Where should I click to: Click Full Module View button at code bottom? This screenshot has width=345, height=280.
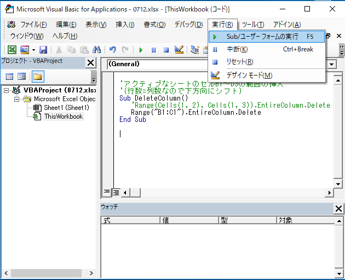(x=116, y=192)
